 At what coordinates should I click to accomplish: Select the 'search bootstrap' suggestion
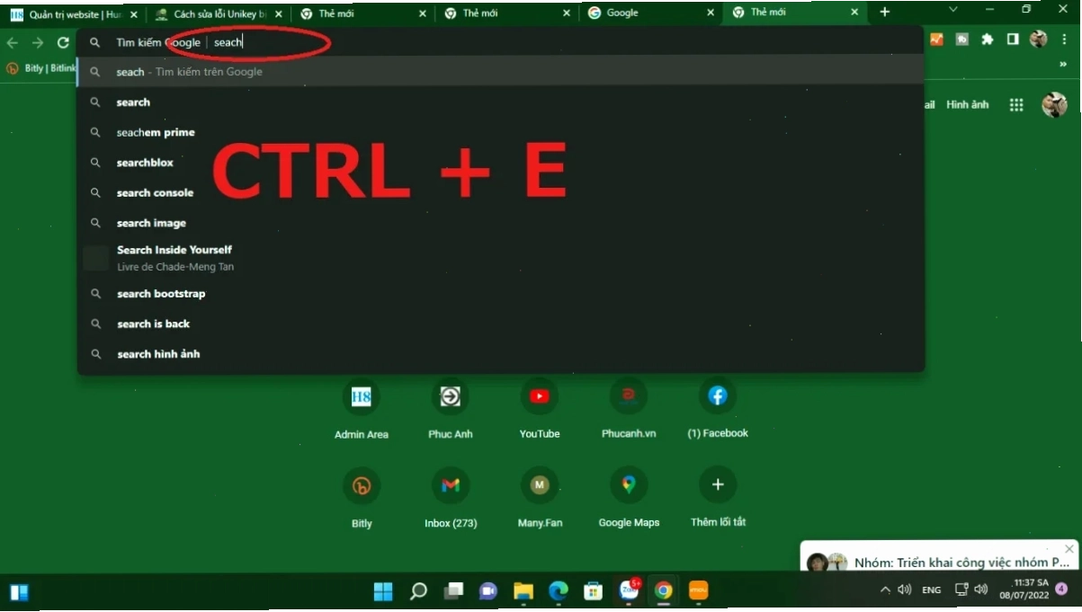pos(501,294)
